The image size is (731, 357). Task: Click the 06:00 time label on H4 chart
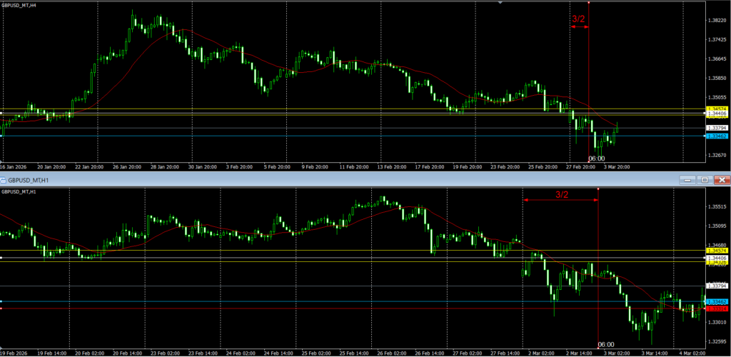click(x=597, y=159)
